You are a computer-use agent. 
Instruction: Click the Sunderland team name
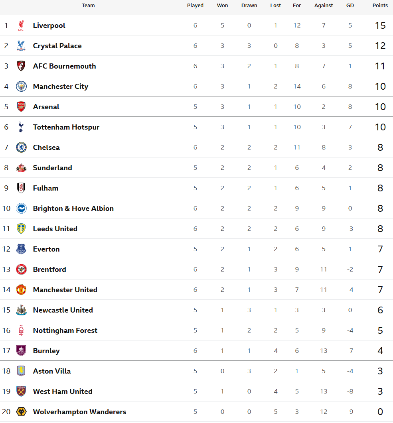pyautogui.click(x=52, y=168)
